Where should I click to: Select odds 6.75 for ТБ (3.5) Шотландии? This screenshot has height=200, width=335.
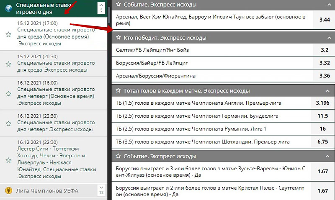point(322,142)
